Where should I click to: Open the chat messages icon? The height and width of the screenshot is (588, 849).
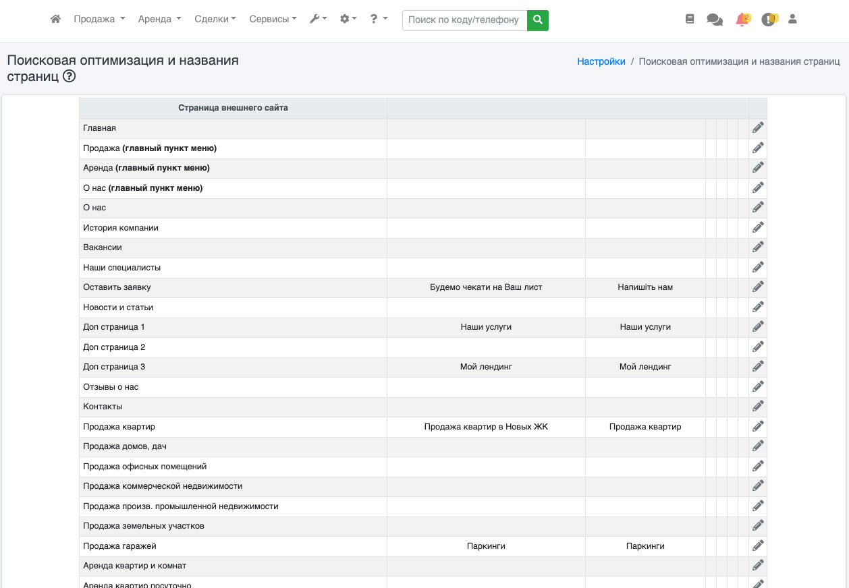pos(714,20)
